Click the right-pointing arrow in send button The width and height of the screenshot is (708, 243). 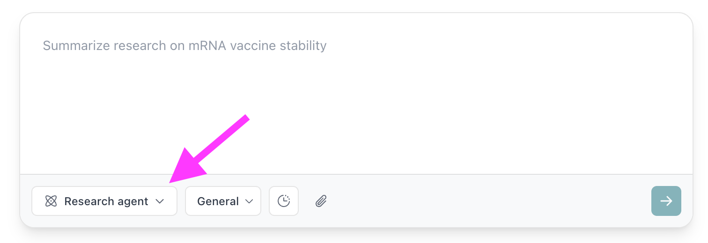click(666, 201)
